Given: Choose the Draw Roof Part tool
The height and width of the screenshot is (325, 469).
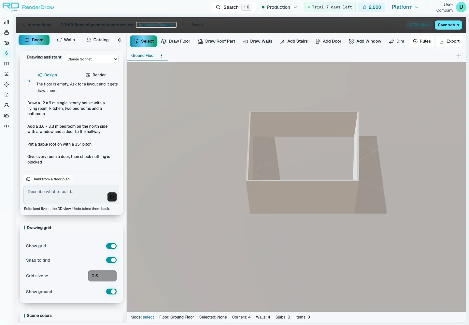Looking at the screenshot, I should pos(217,41).
